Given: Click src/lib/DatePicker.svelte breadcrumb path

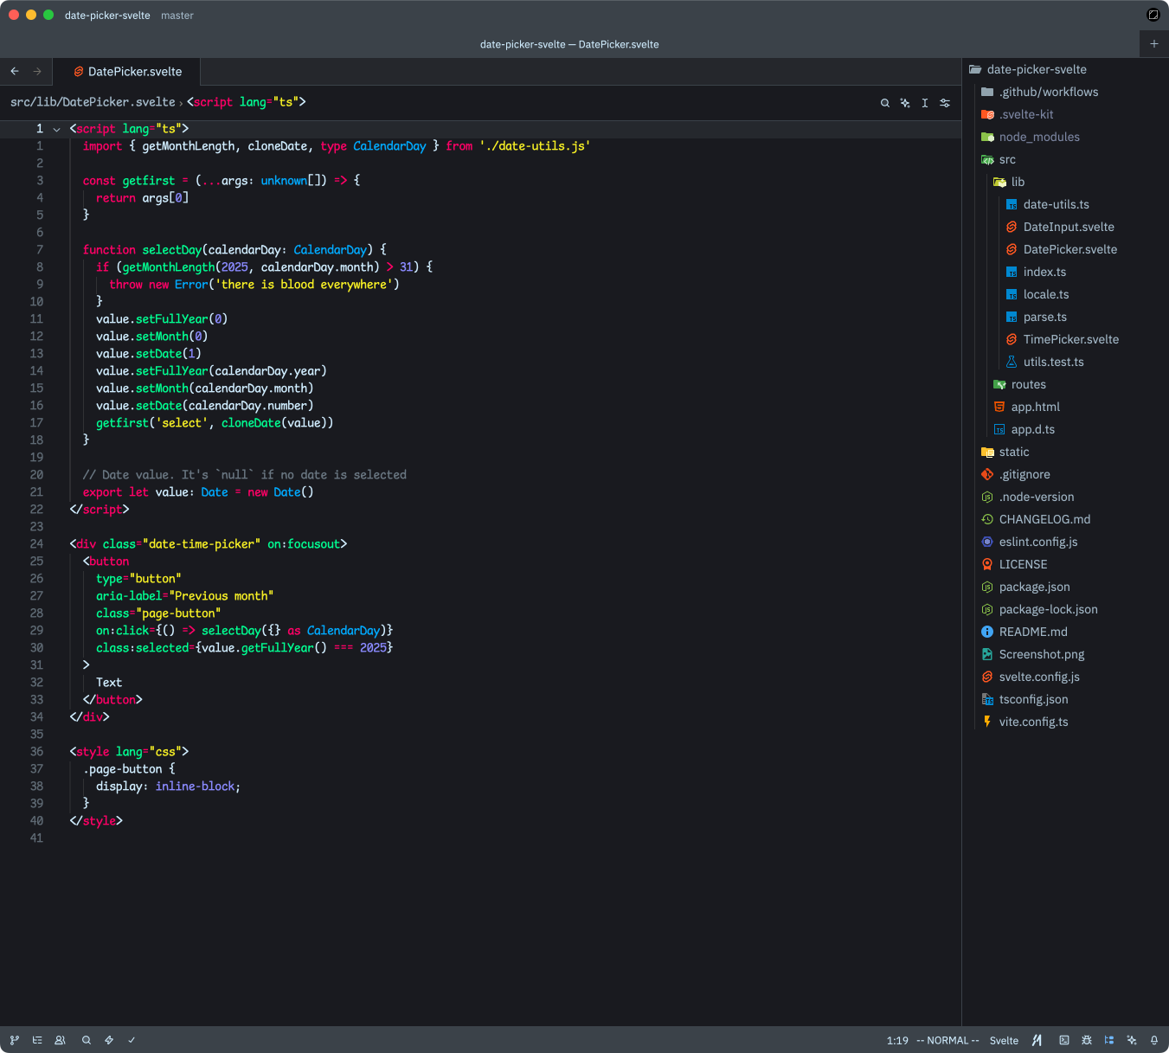Looking at the screenshot, I should click(x=93, y=102).
